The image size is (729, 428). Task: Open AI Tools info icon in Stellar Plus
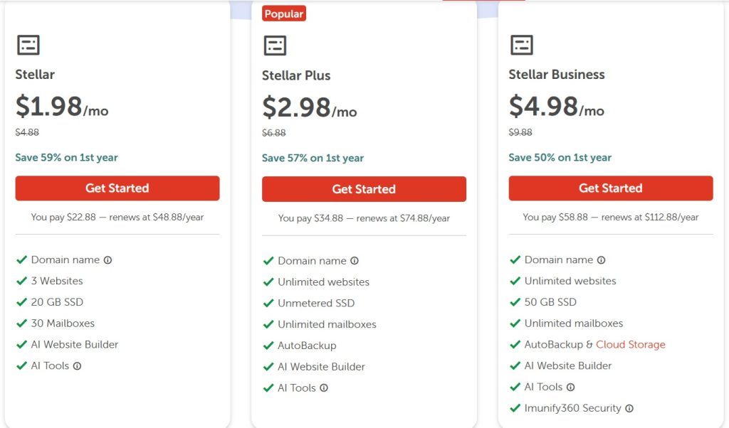click(x=324, y=388)
